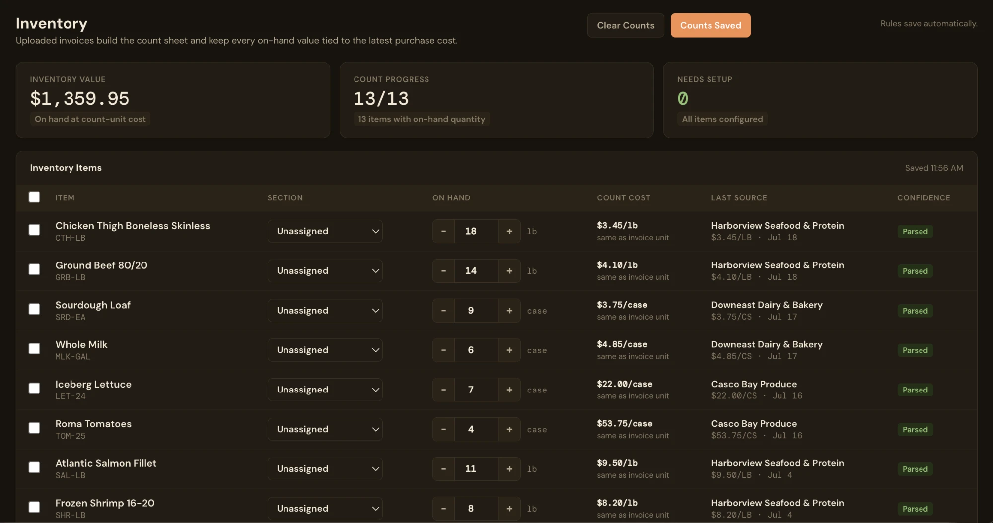The image size is (993, 523).
Task: Choose a section for Roma Tomatoes
Action: coord(325,429)
